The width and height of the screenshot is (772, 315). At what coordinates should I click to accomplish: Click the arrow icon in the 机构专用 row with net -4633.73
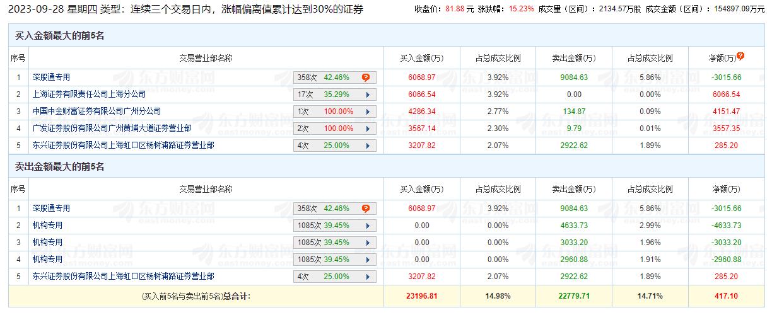[367, 226]
